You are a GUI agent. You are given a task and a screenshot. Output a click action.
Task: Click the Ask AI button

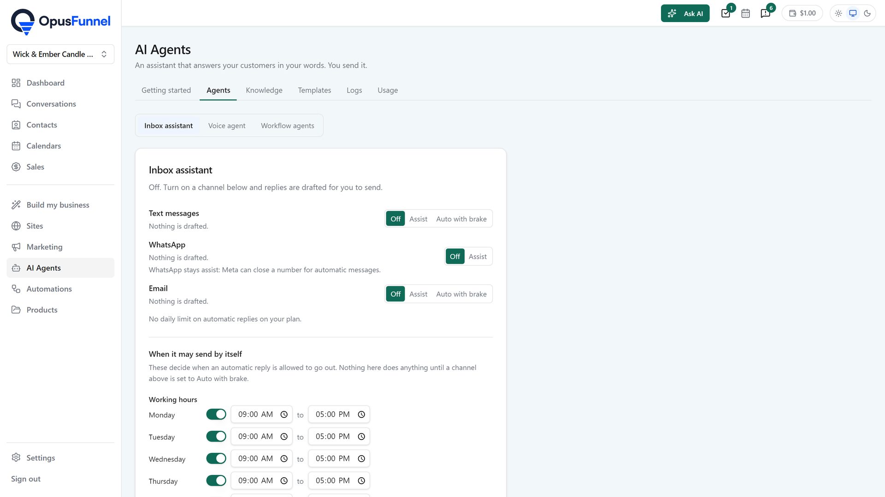tap(685, 13)
